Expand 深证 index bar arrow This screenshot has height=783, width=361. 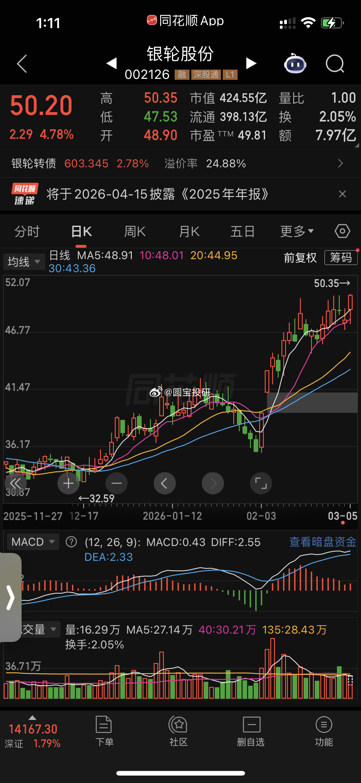click(32, 718)
